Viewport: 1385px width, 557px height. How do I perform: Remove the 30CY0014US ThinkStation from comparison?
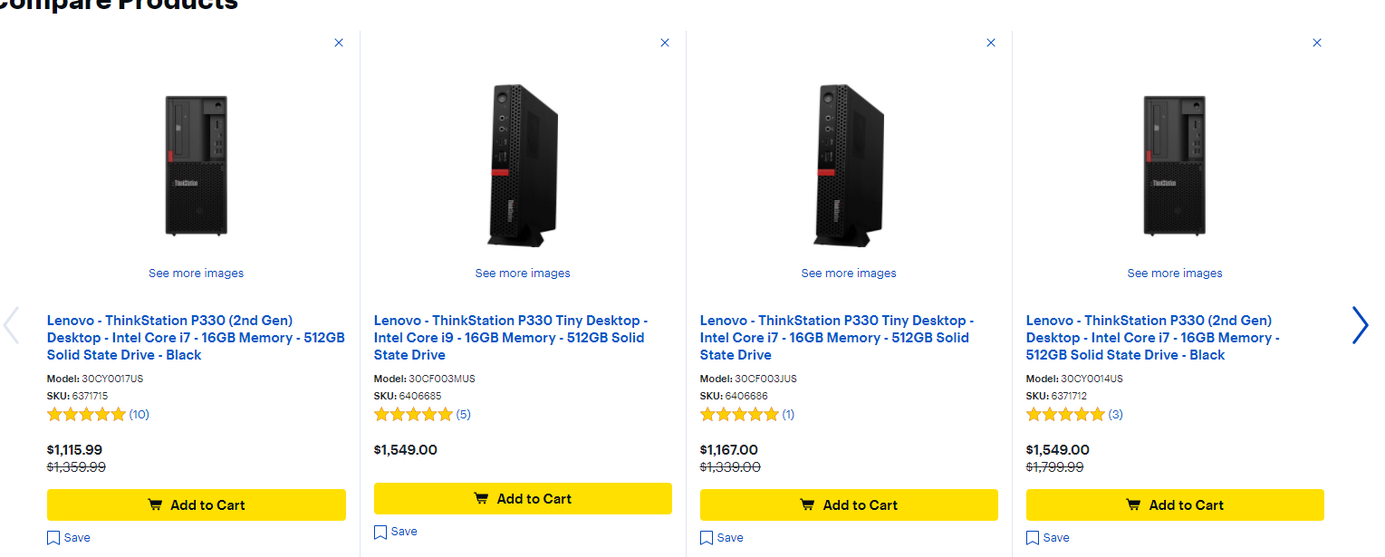pyautogui.click(x=1317, y=43)
